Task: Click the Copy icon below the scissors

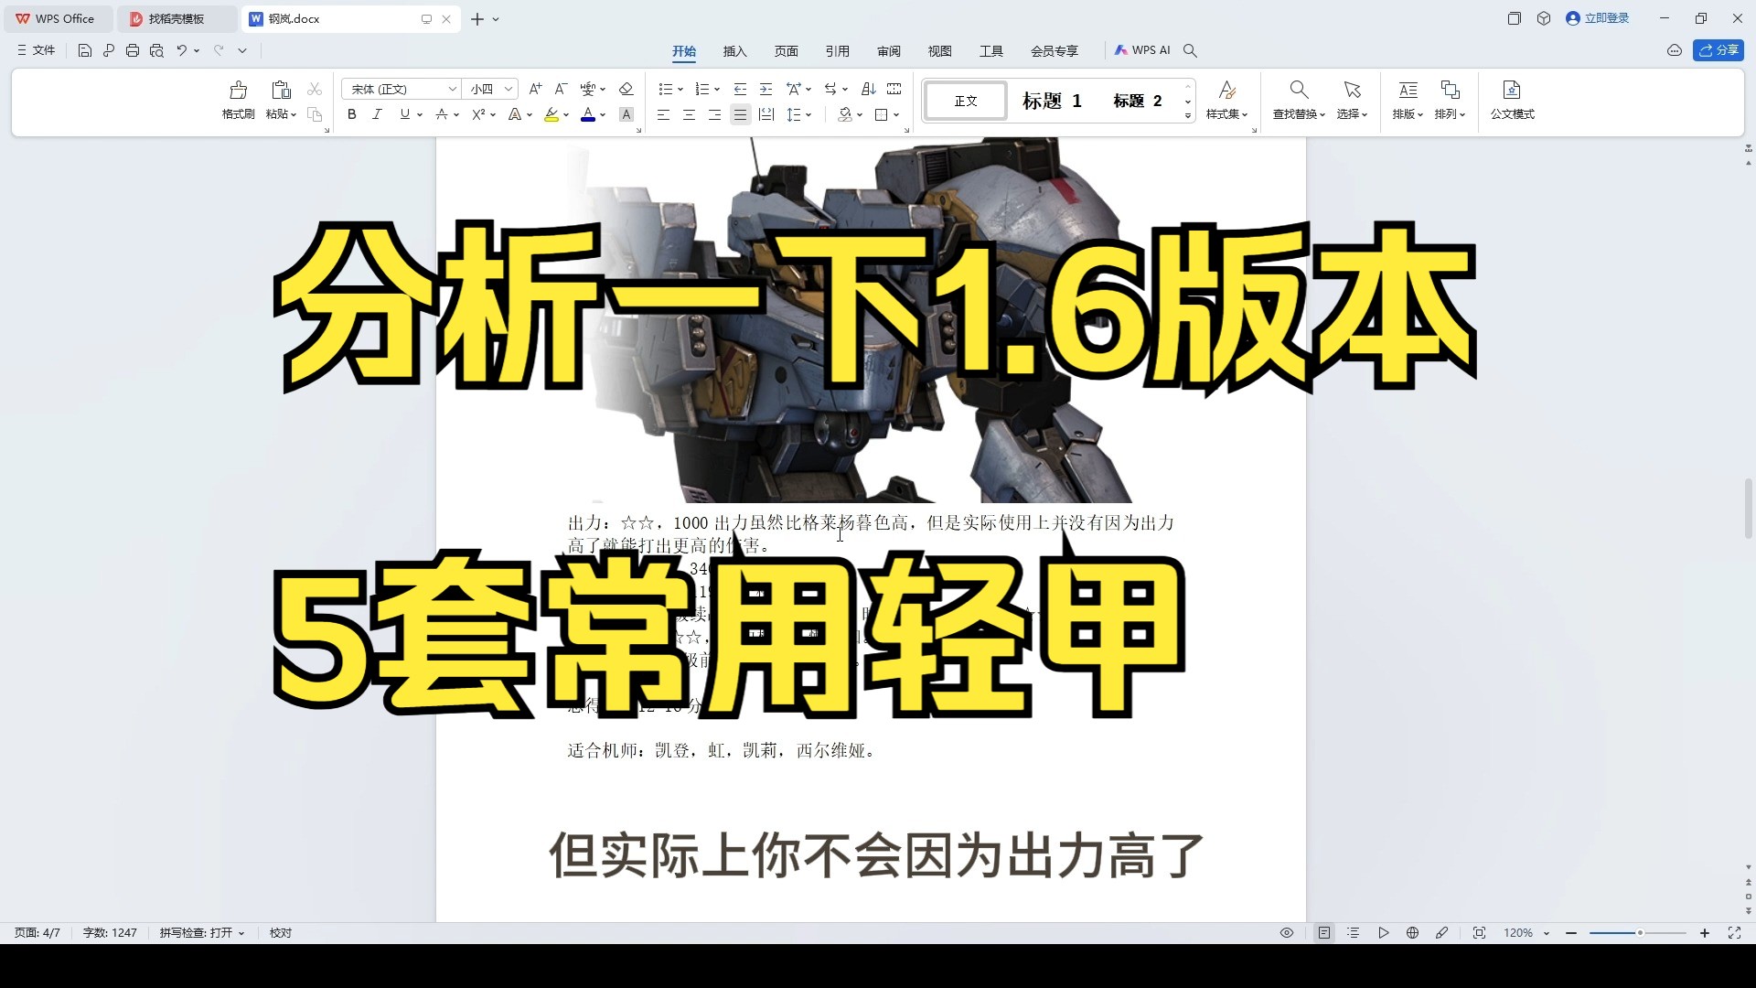Action: (x=315, y=114)
